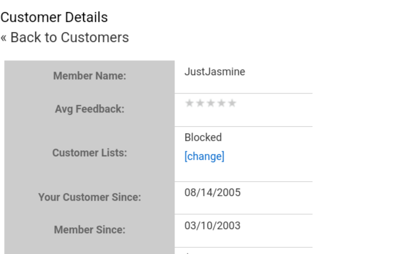Click the Member Since label
417x254 pixels.
[89, 230]
